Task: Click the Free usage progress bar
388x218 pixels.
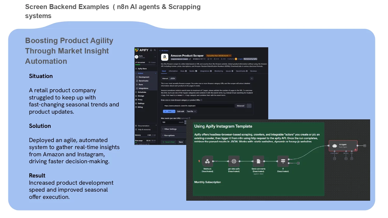Action: [145, 142]
